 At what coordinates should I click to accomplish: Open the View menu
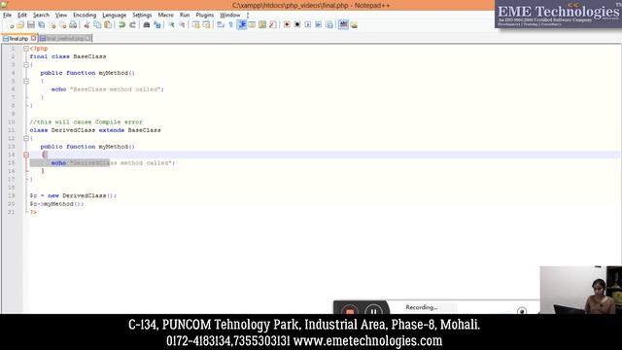[60, 16]
